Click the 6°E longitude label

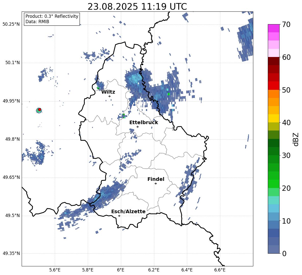(x=121, y=270)
